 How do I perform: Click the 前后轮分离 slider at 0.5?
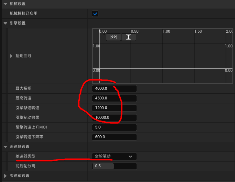pos(114,166)
